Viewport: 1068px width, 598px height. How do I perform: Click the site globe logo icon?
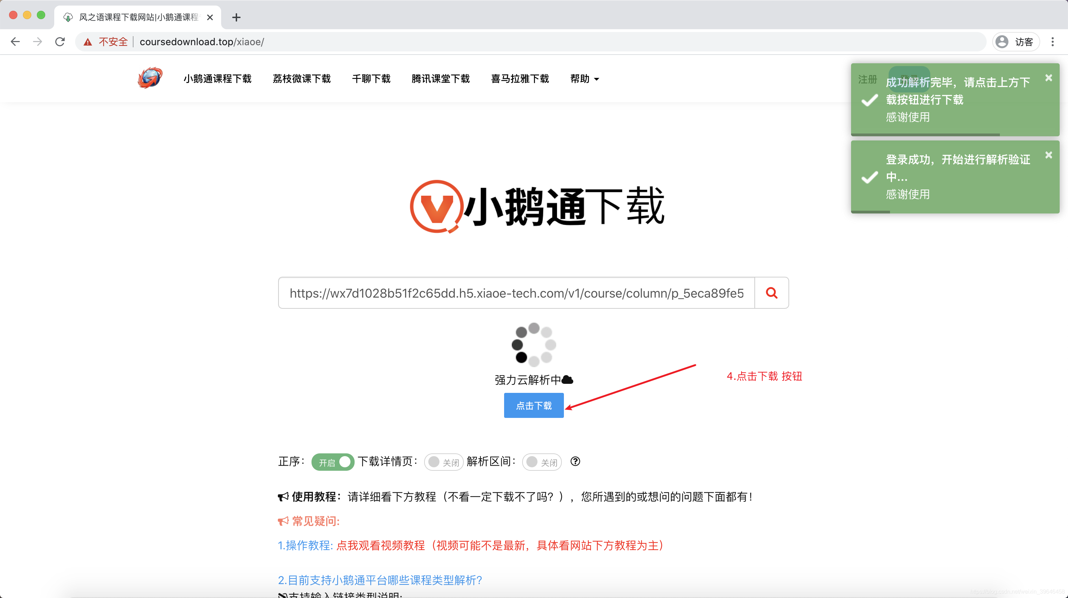pos(150,78)
